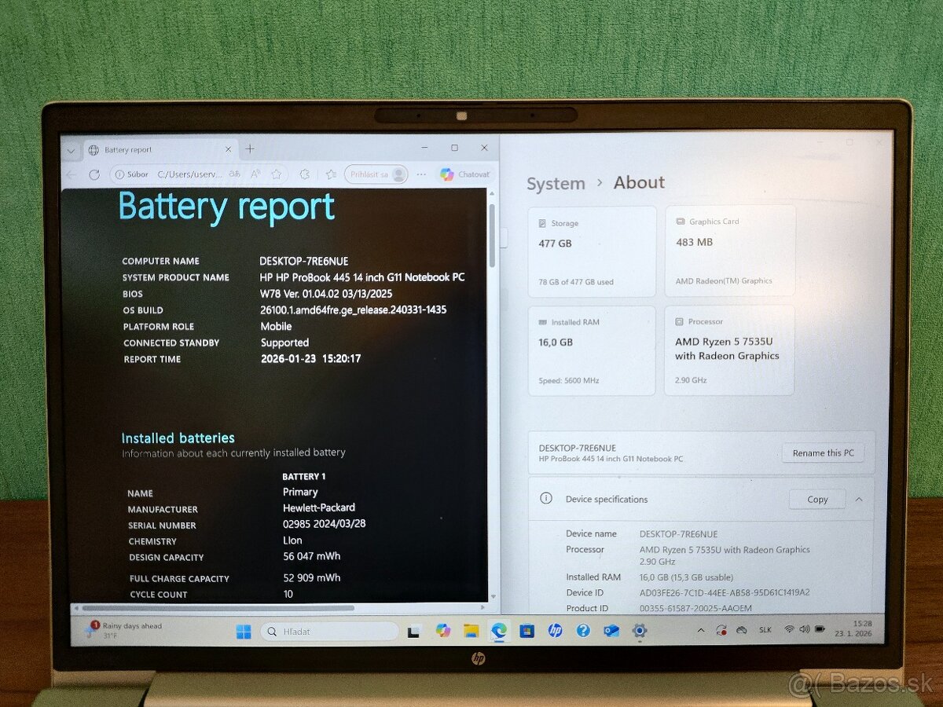Open Browser essentials in Edge toolbar
The image size is (943, 707).
304,174
